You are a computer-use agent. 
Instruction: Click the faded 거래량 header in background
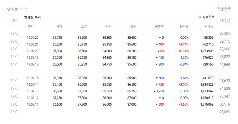(x=225, y=20)
